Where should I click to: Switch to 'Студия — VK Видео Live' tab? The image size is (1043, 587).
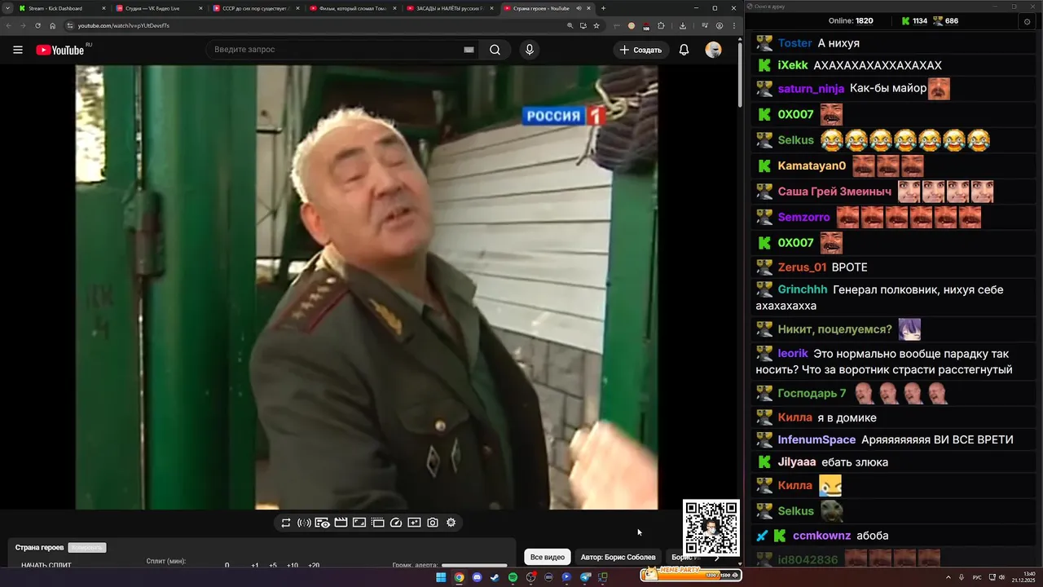pyautogui.click(x=157, y=8)
